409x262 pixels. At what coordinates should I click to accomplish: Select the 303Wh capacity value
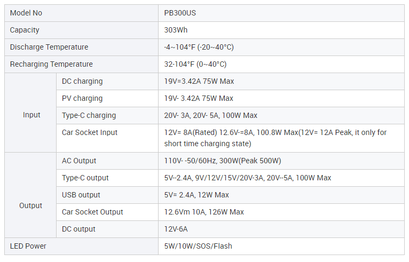click(176, 30)
